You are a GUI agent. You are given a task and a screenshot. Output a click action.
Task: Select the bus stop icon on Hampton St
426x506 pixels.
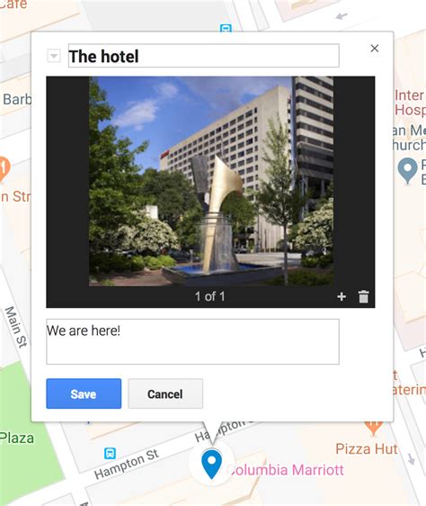pos(110,453)
